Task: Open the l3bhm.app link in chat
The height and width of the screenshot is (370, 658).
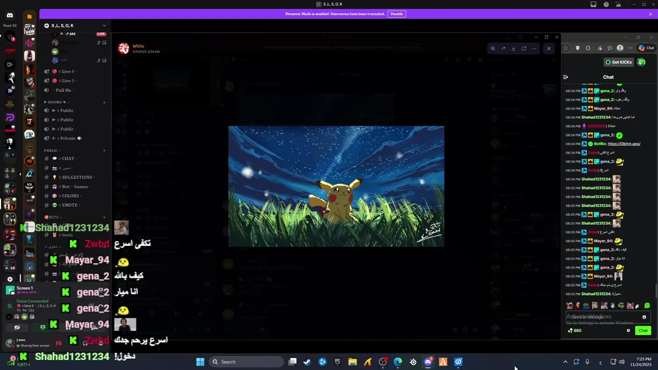Action: click(624, 144)
